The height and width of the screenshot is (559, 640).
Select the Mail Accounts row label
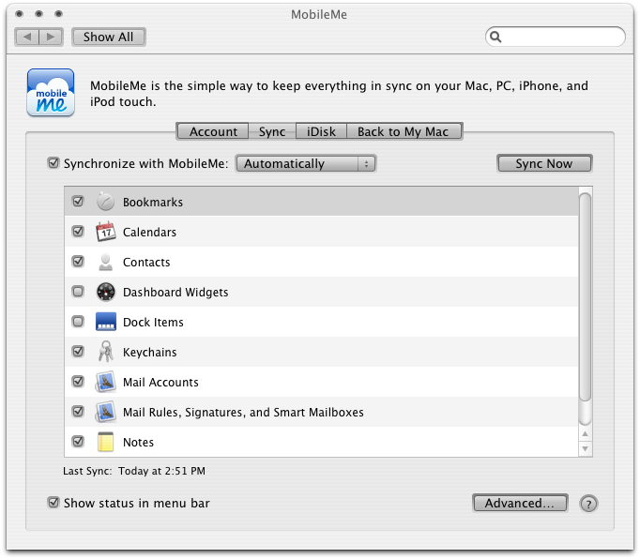[x=160, y=383]
